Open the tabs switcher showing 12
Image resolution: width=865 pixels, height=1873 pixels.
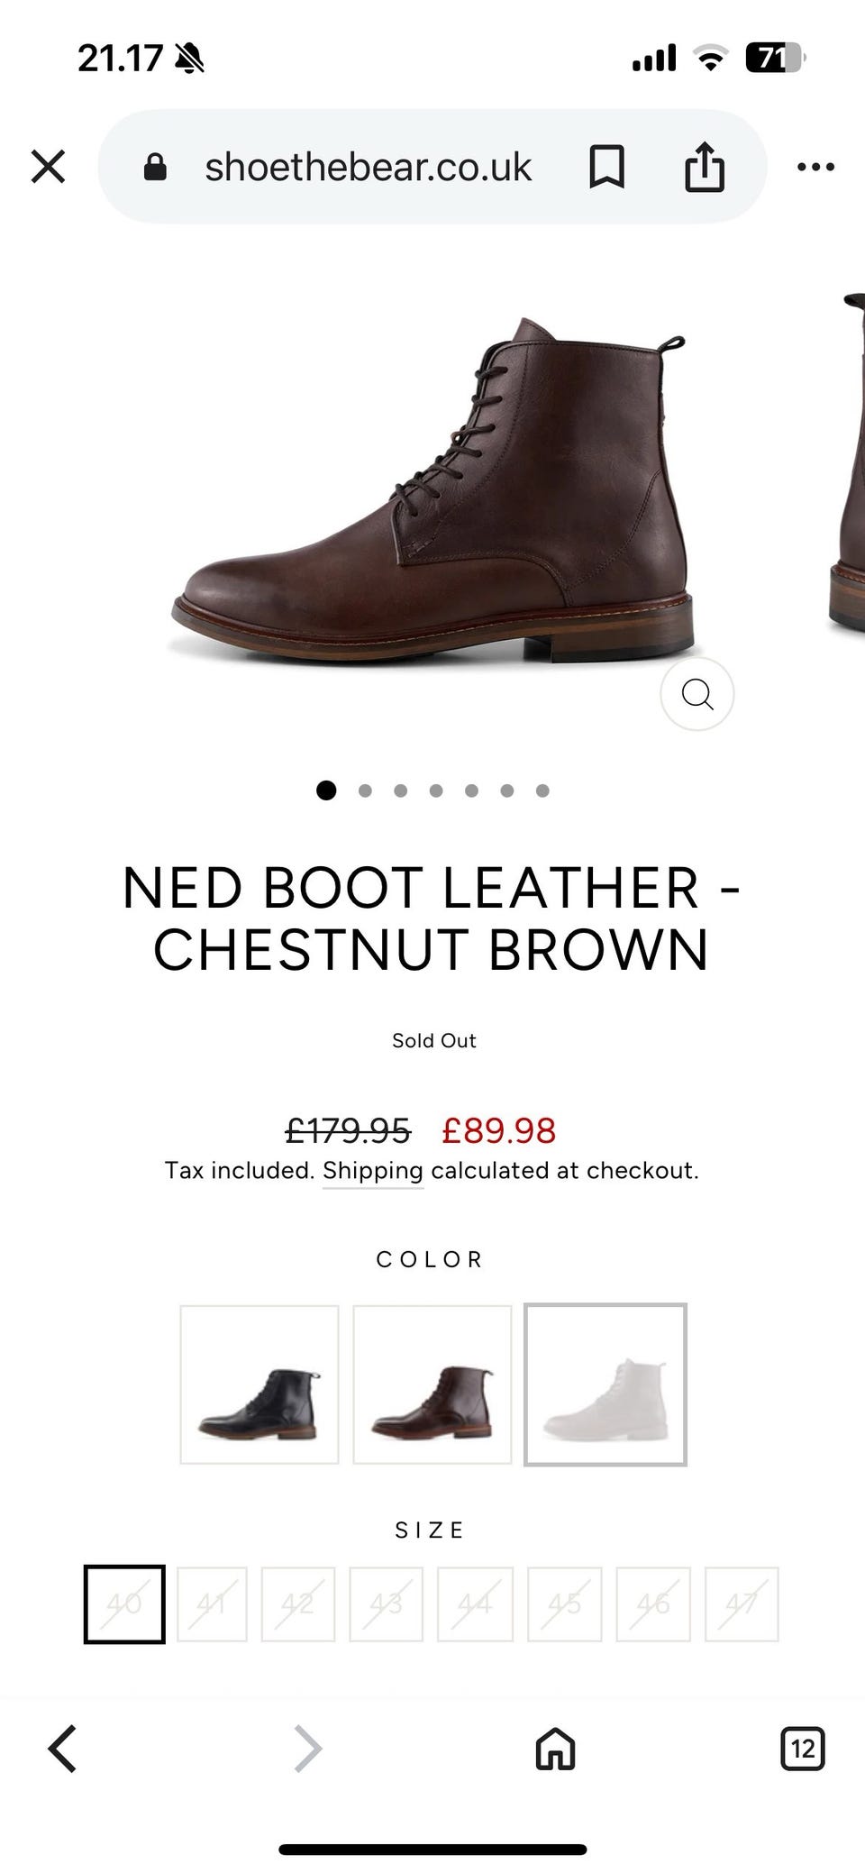click(801, 1749)
